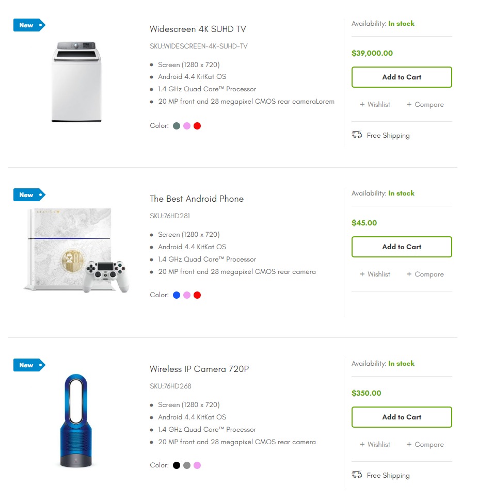Add Wireless IP Camera 720P to cart
This screenshot has height=503, width=477.
pyautogui.click(x=402, y=417)
